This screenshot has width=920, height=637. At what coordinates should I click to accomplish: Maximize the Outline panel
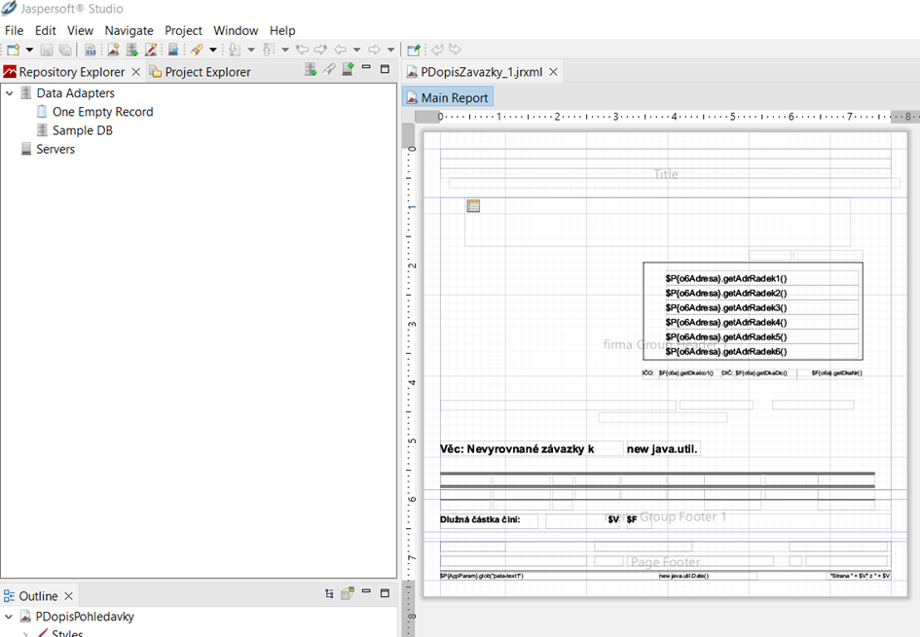385,593
